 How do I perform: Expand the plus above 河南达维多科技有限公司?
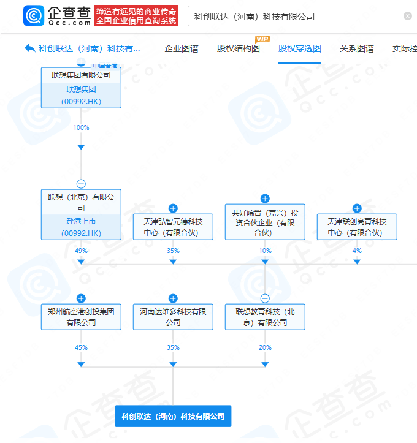173,298
